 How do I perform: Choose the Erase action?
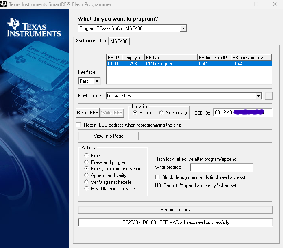[87, 155]
